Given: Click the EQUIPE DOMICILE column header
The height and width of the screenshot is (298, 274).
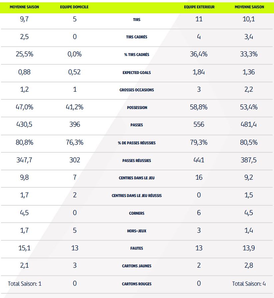Looking at the screenshot, I should [74, 7].
